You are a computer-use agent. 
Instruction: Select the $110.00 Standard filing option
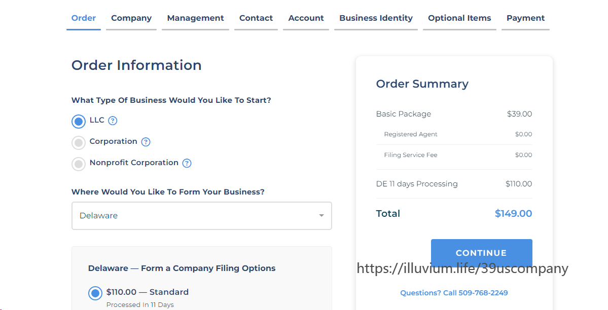tap(95, 293)
